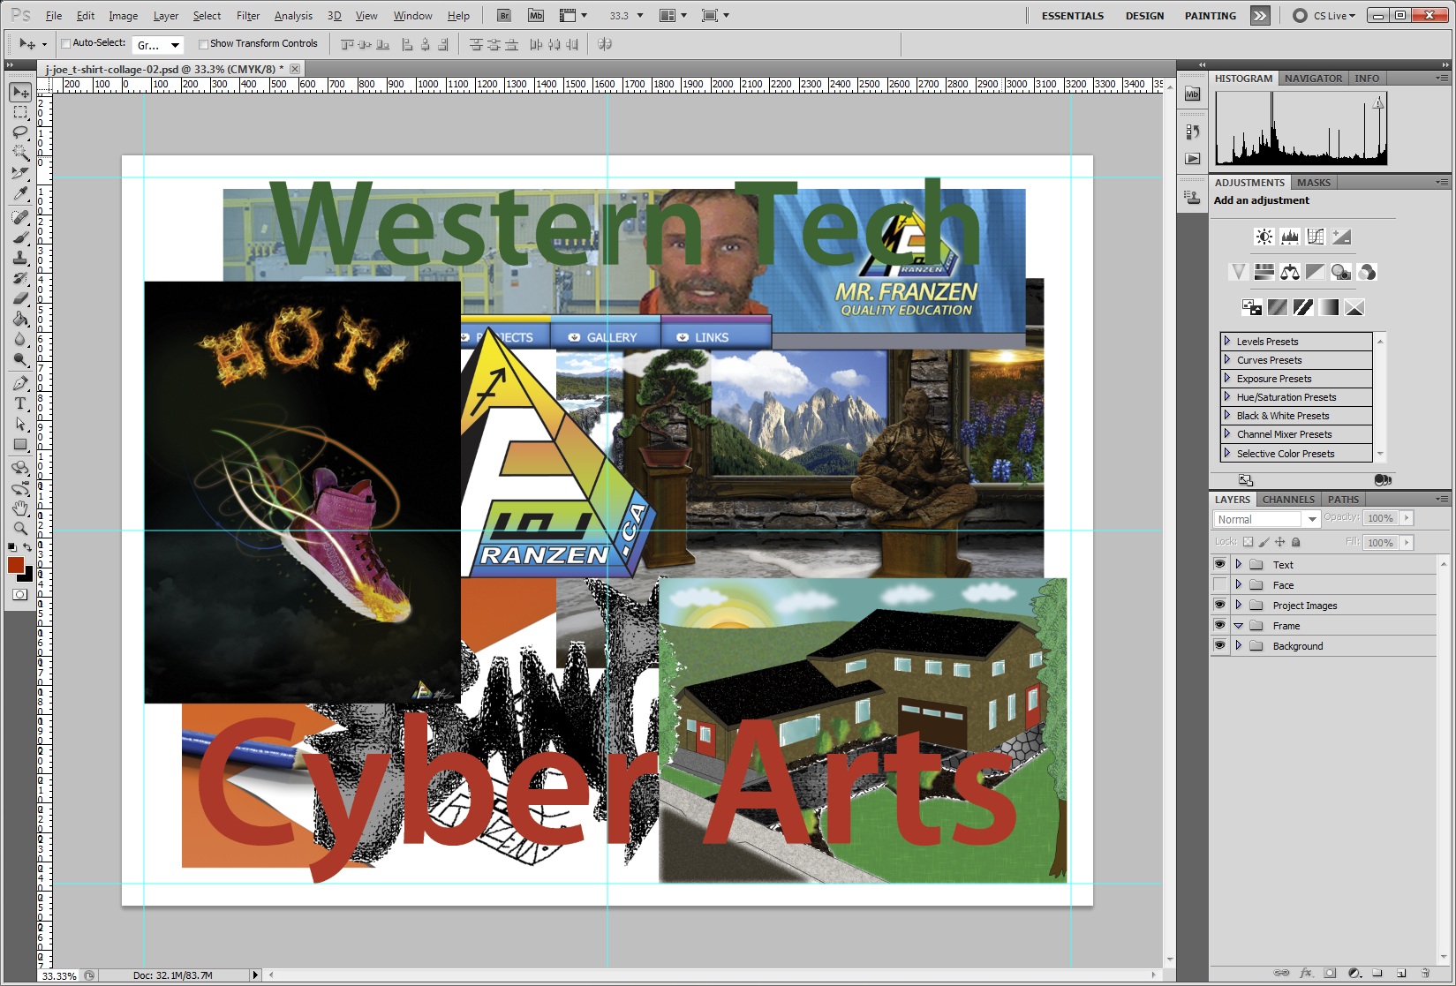The width and height of the screenshot is (1456, 986).
Task: Expand Hue/Saturation Presets list
Action: 1227,396
